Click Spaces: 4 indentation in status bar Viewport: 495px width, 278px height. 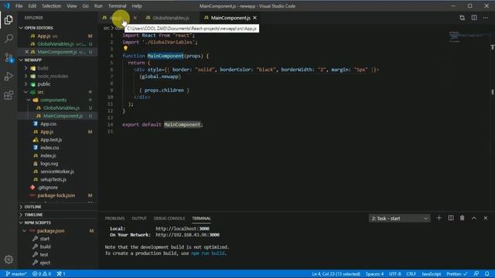pos(374,274)
